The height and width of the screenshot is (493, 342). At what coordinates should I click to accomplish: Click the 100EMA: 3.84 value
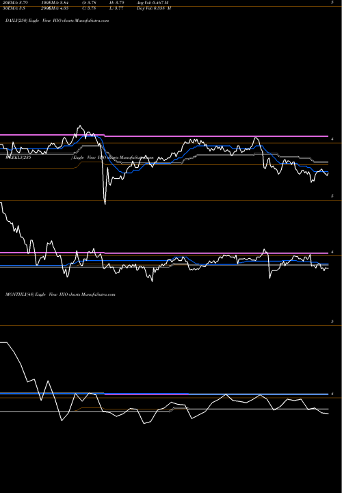click(x=55, y=3)
